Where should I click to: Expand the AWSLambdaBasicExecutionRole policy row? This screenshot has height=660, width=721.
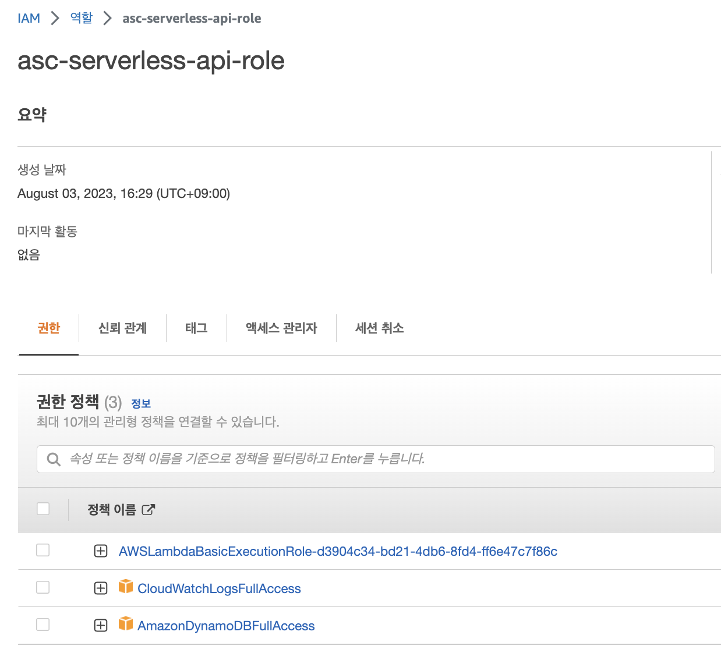pyautogui.click(x=101, y=551)
